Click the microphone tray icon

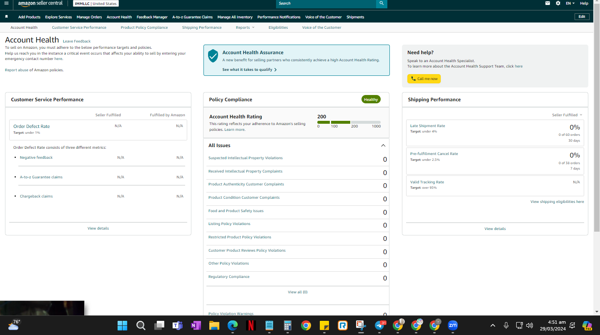(x=506, y=325)
